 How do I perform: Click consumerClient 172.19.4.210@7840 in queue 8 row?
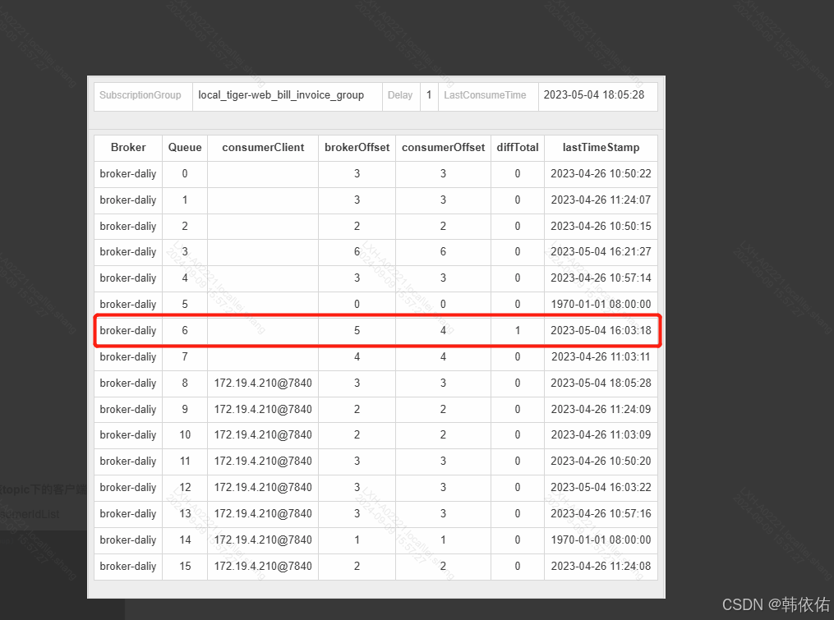coord(263,383)
